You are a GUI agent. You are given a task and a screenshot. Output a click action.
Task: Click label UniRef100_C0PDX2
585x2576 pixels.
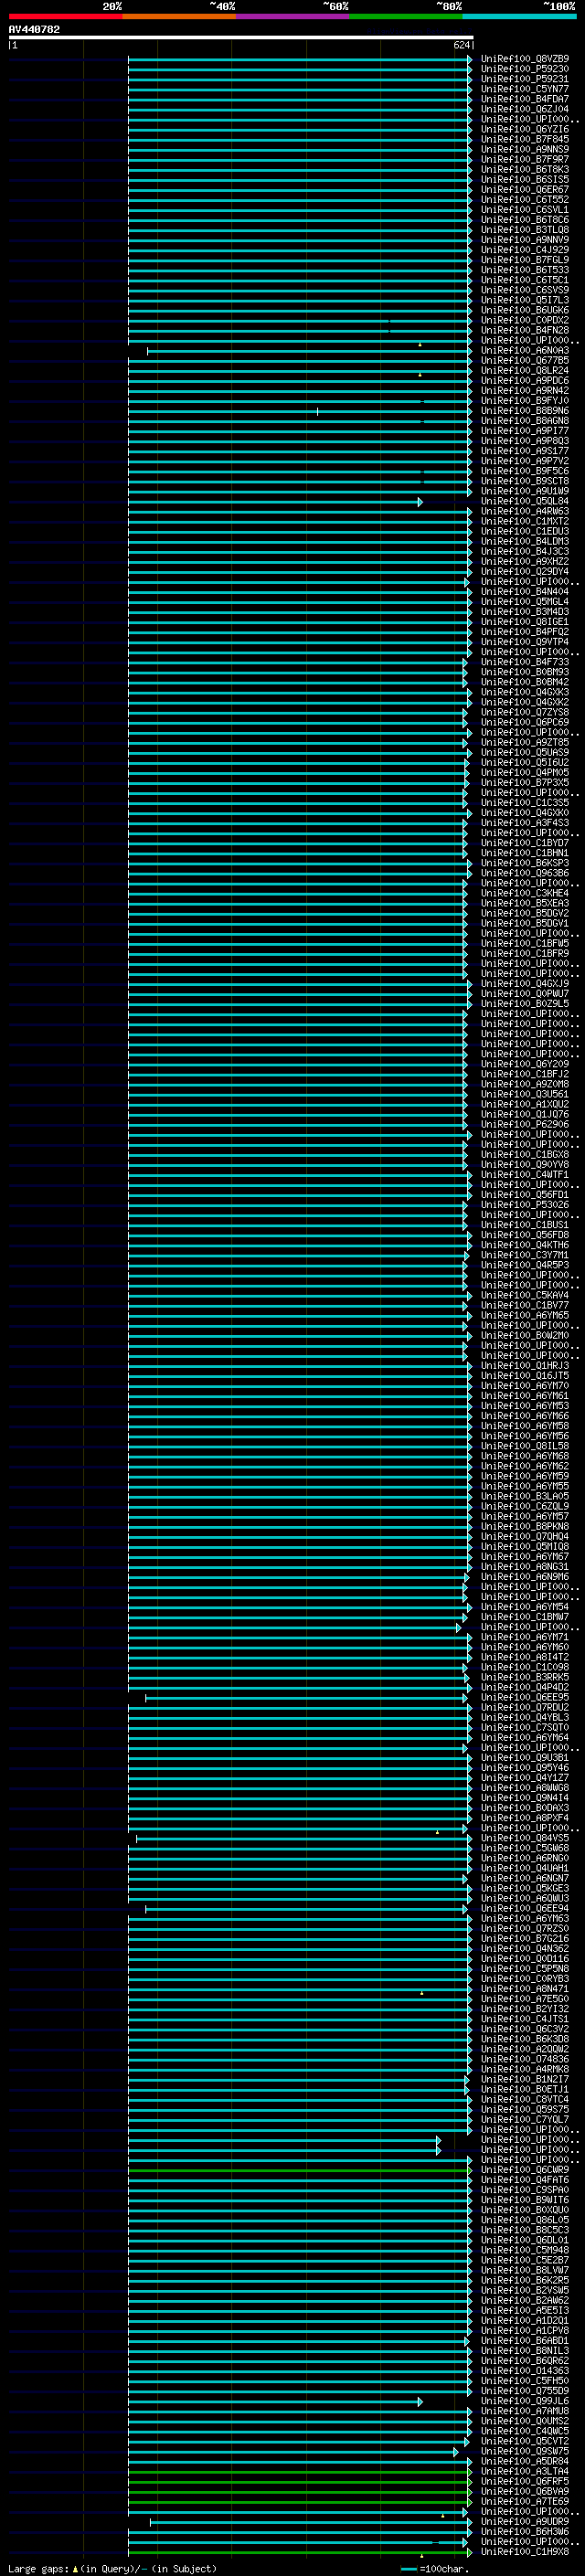(525, 320)
